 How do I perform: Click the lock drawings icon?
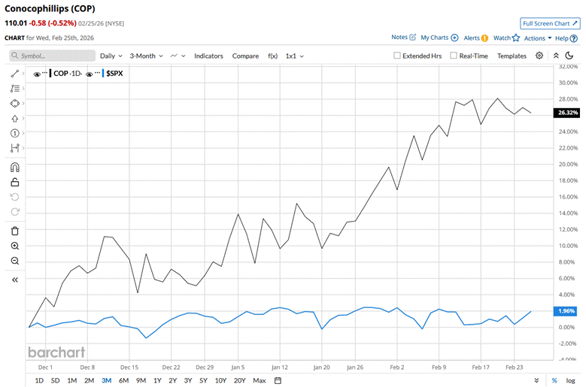[15, 181]
